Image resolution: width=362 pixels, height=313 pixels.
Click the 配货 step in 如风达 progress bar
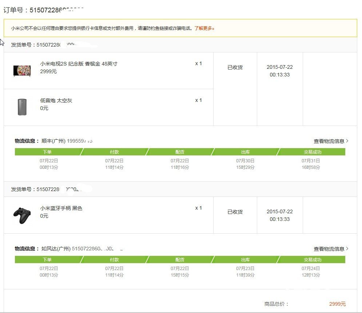click(x=180, y=259)
